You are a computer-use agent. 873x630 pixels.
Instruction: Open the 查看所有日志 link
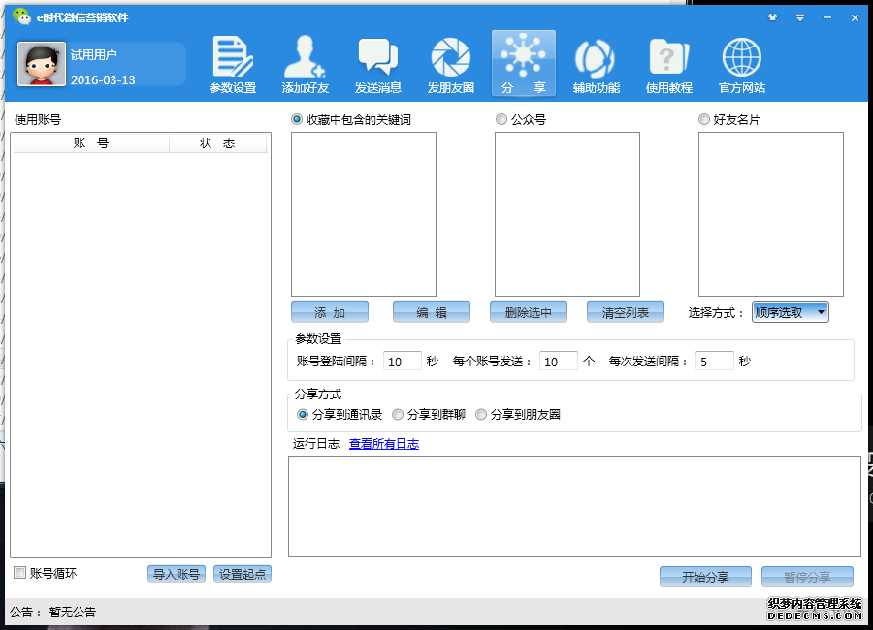click(383, 444)
